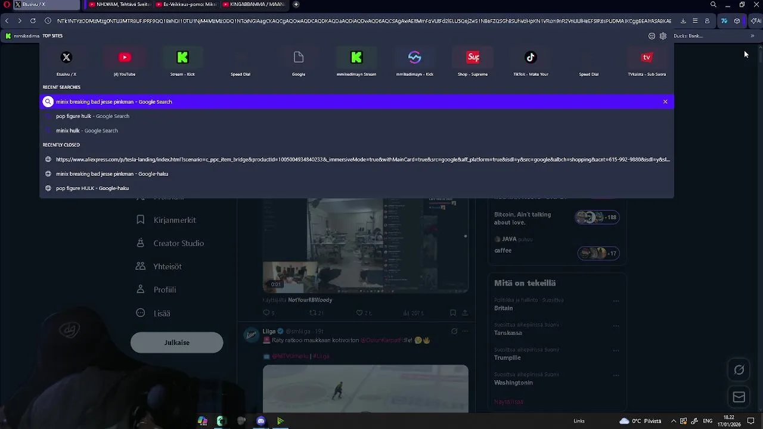Share the NotYourR8Woody video post
The image size is (763, 429).
[x=465, y=313]
